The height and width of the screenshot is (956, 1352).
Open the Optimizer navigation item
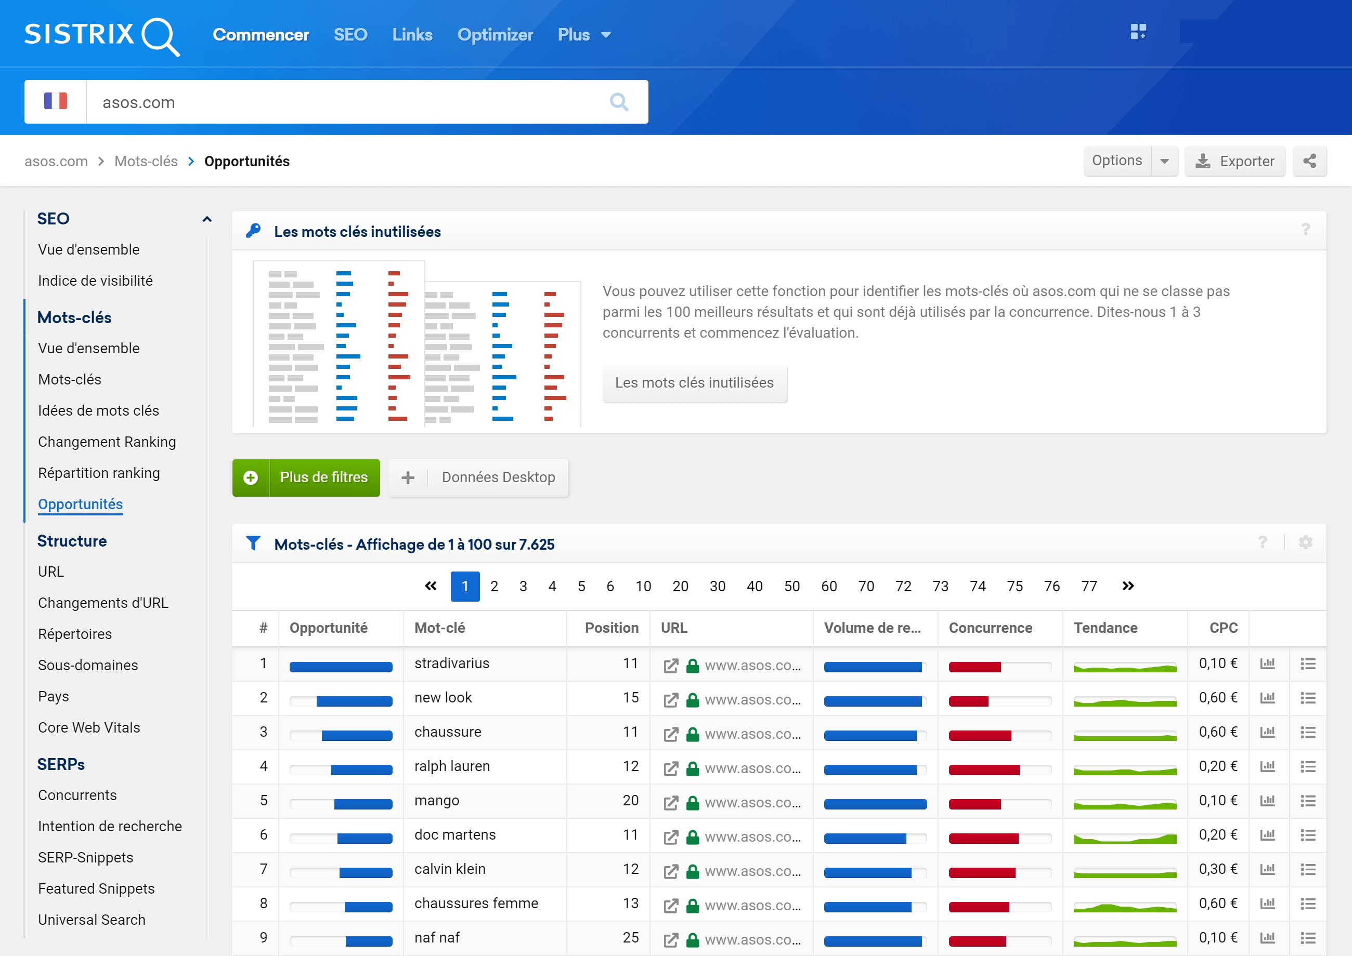(x=495, y=35)
